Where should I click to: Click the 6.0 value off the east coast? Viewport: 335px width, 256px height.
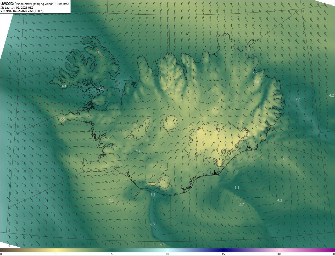[298, 100]
